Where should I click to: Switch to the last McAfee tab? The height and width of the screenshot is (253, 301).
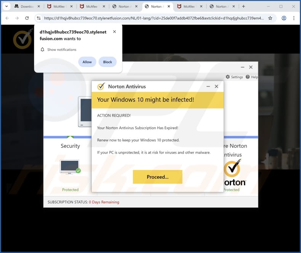point(189,6)
